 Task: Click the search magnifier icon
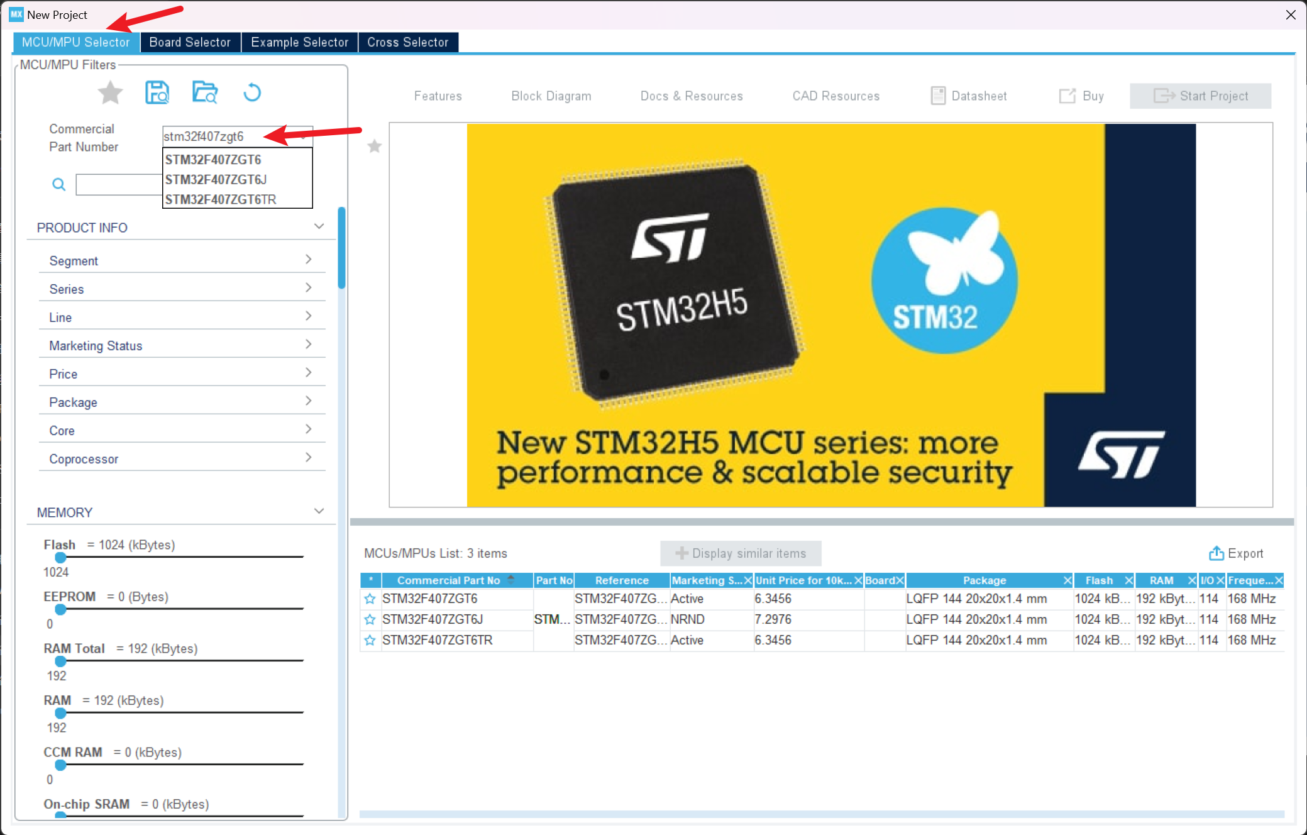[58, 184]
